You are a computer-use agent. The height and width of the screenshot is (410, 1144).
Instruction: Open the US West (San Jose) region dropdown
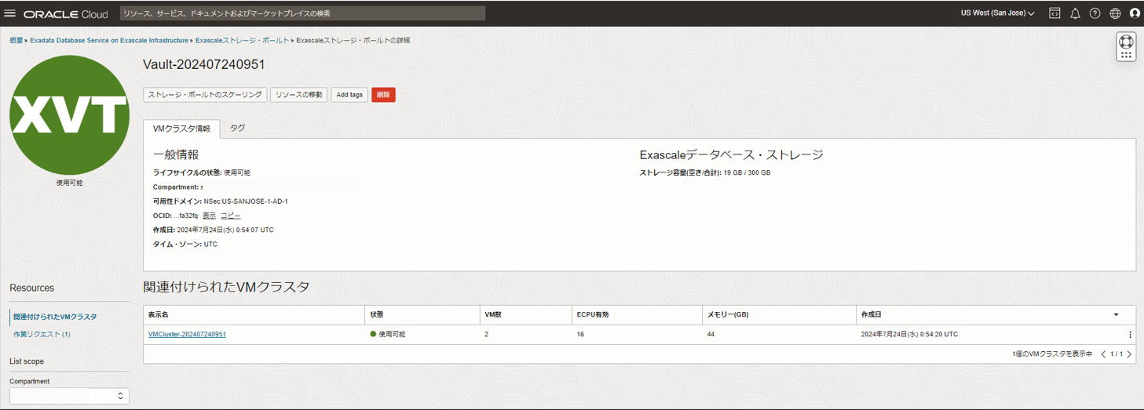coord(997,13)
